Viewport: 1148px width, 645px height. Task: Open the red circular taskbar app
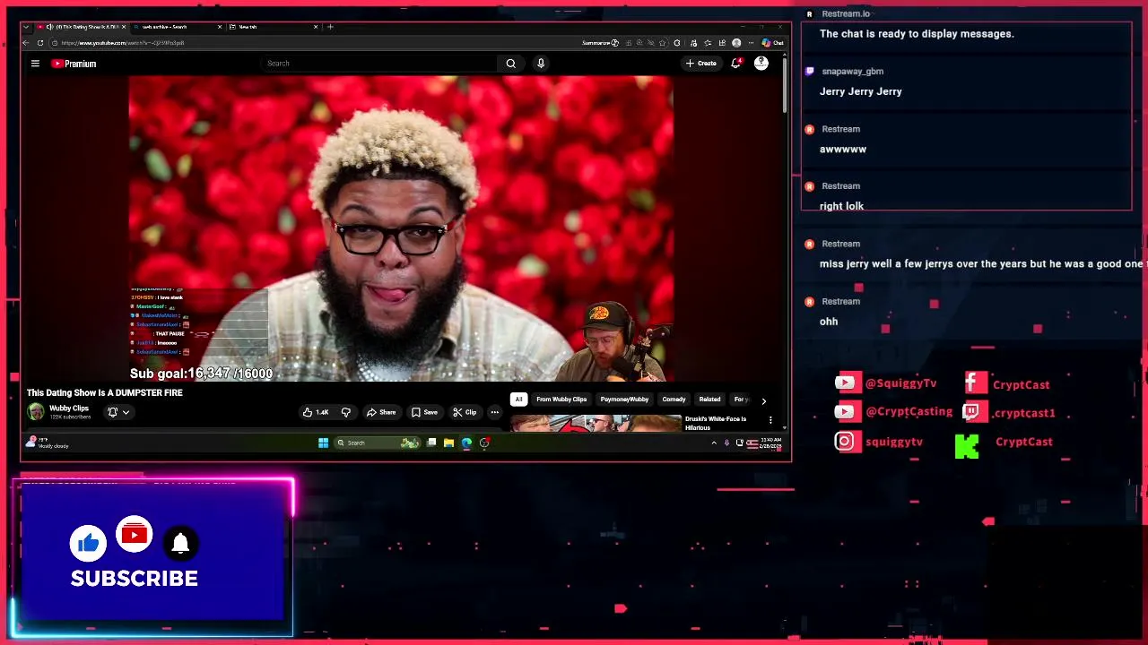click(484, 443)
